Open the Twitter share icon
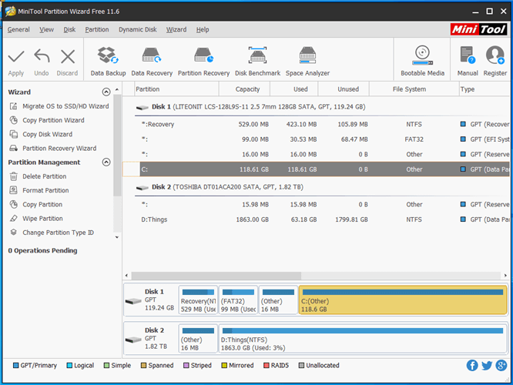The height and width of the screenshot is (385, 513). (487, 366)
